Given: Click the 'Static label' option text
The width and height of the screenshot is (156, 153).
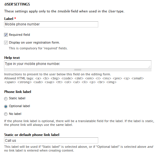Looking at the screenshot, I should click(17, 98).
